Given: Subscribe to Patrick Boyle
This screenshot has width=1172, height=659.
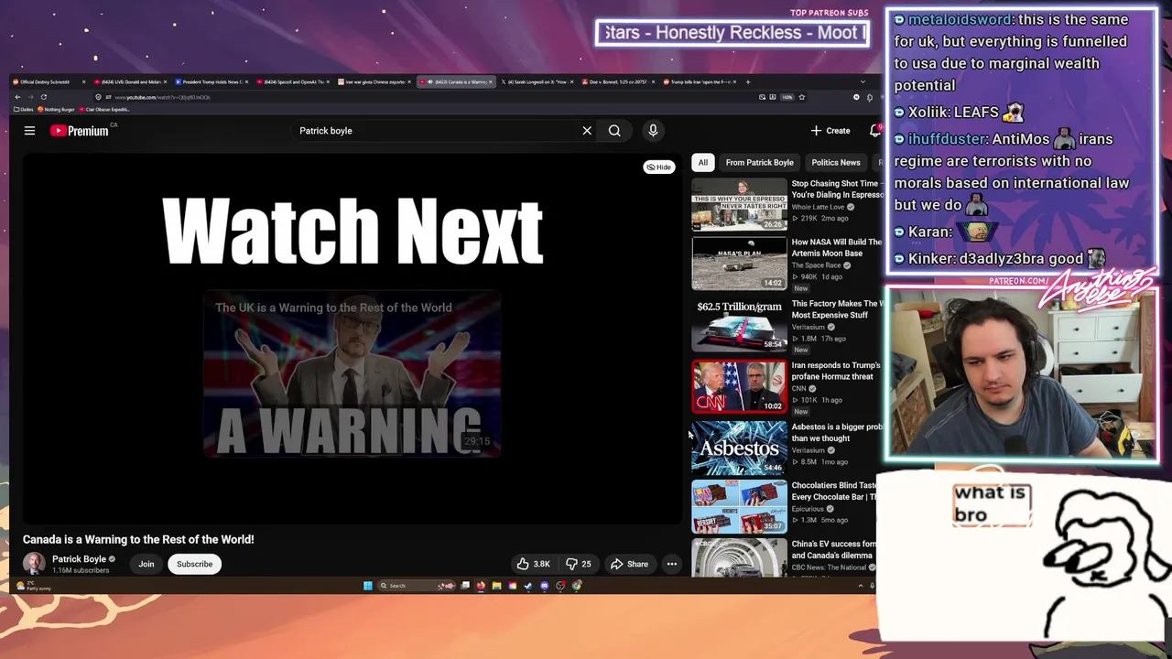Looking at the screenshot, I should [194, 564].
